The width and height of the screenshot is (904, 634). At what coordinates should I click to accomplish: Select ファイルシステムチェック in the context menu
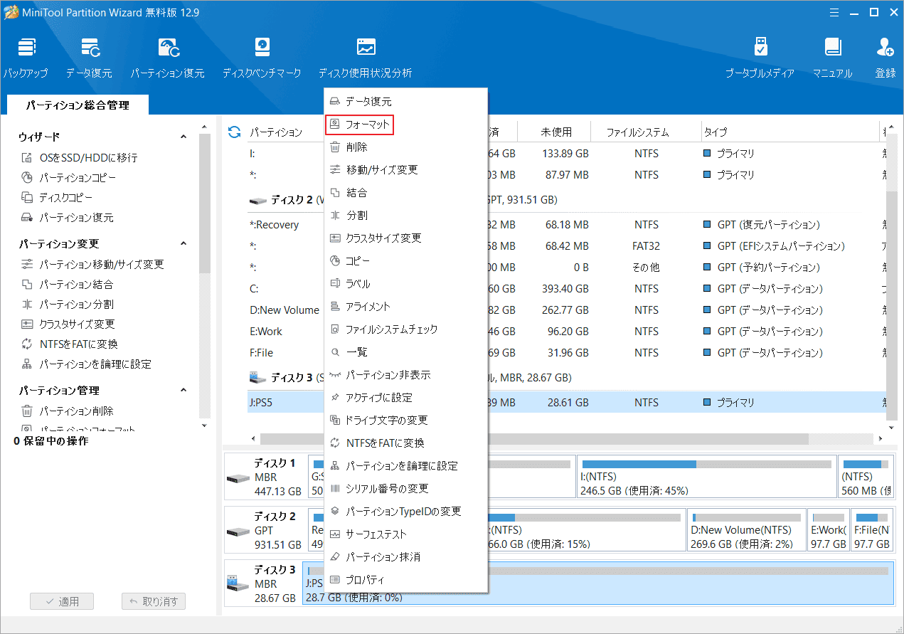(x=405, y=329)
